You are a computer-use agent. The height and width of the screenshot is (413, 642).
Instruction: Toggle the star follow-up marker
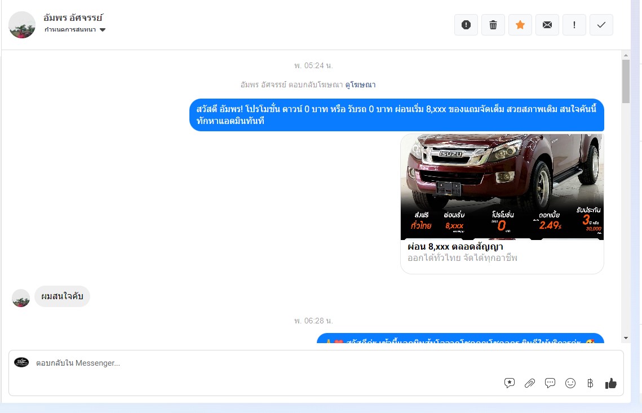tap(520, 25)
